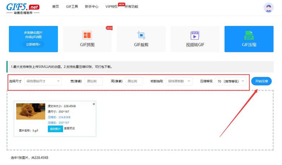Screen dimensions: 282x165
Task: Click the 最大支持单张上传50M notice text
Action: pos(61,67)
